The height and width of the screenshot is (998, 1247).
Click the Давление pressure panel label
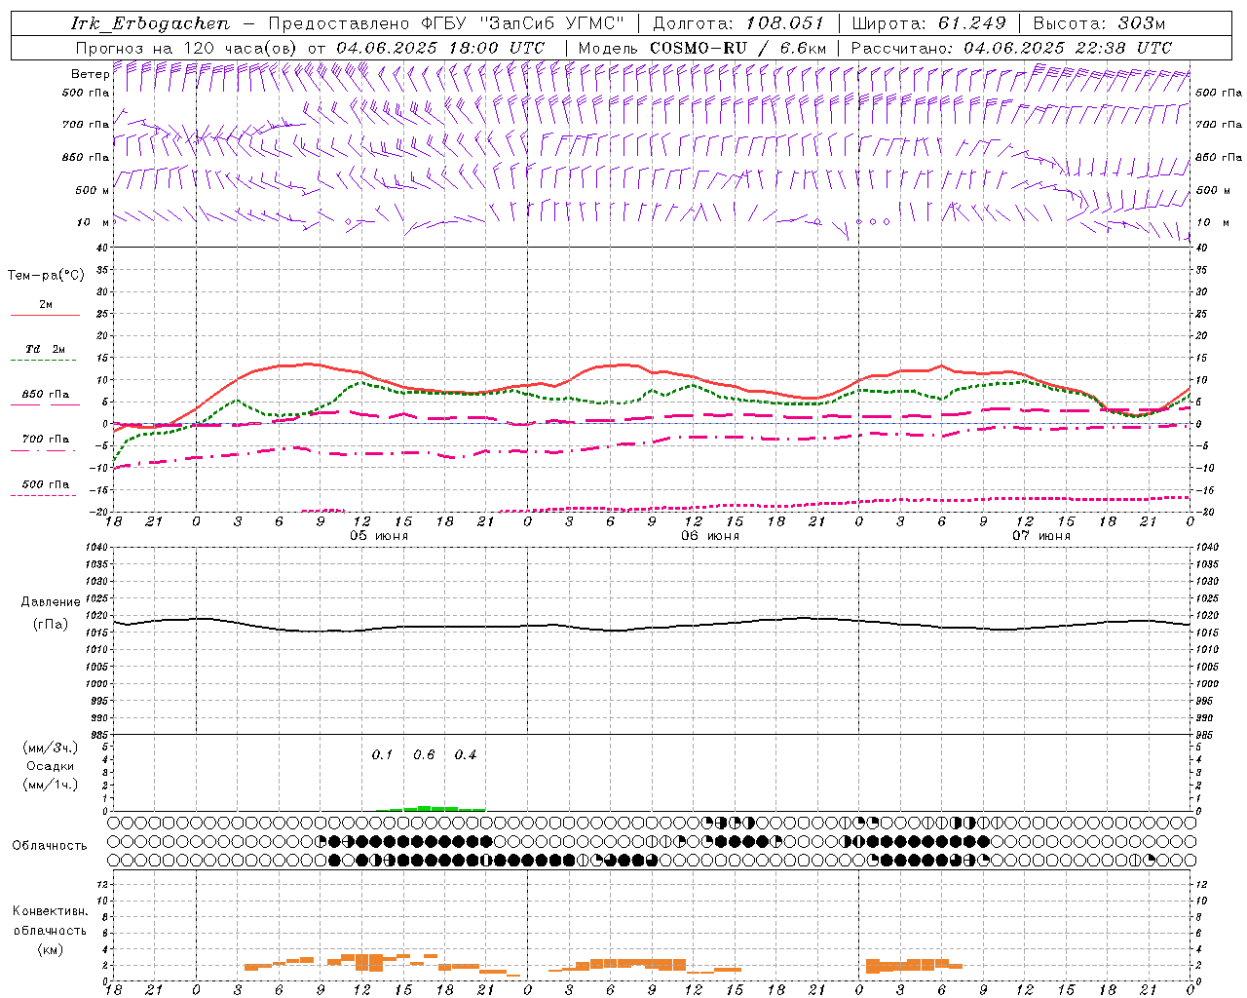(51, 602)
